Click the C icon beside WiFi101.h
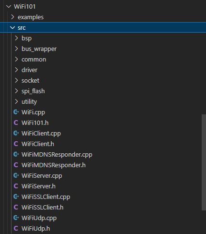206x234 pixels. tap(16, 123)
